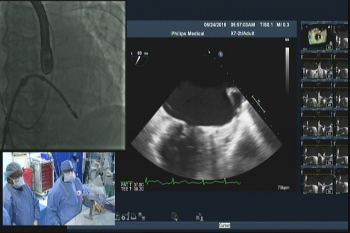This screenshot has width=350, height=233.
Task: Click the MI 0.3 value
Action: click(x=283, y=25)
